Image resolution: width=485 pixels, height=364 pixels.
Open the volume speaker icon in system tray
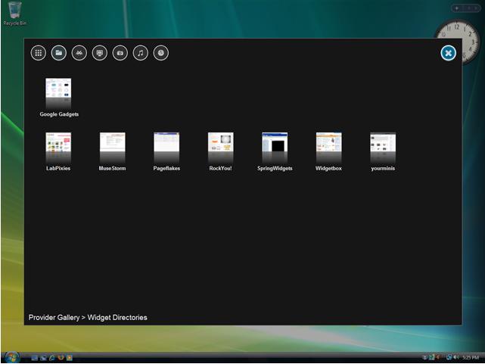coord(456,357)
